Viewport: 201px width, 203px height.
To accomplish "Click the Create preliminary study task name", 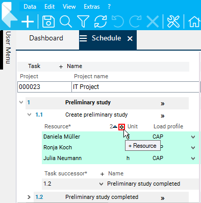I will 96,115.
